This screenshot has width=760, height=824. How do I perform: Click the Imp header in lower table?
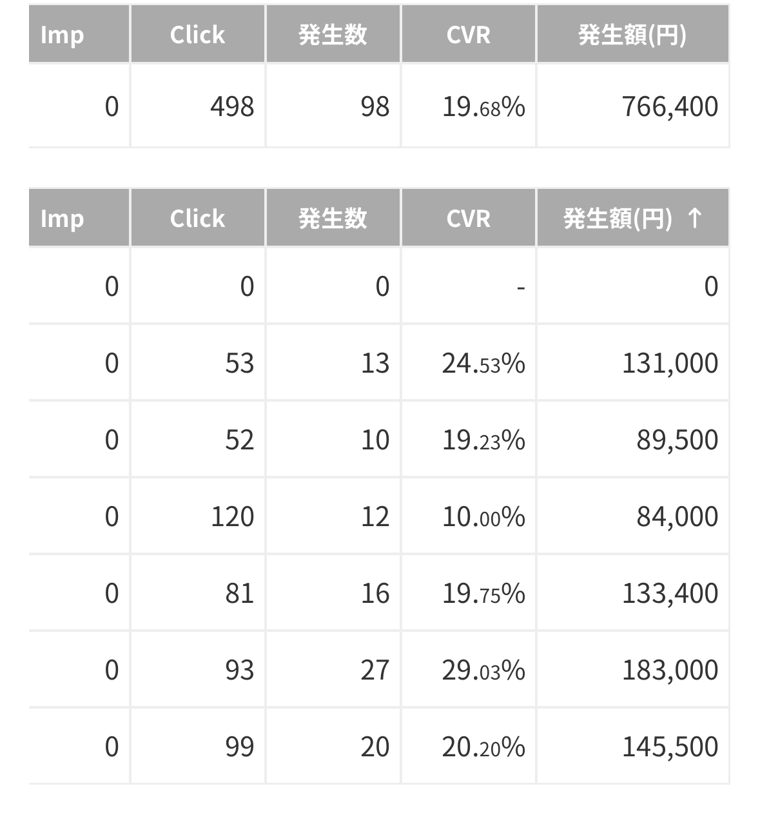63,219
